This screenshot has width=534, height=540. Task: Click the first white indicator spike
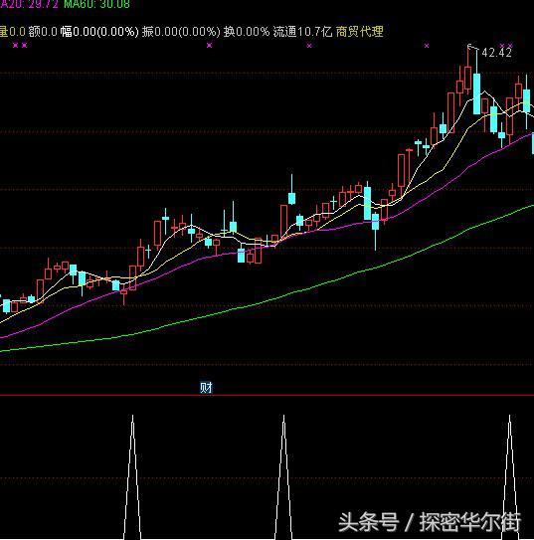coord(132,477)
